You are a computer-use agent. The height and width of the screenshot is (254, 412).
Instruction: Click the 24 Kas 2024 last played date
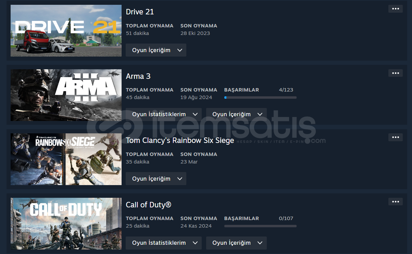click(196, 226)
